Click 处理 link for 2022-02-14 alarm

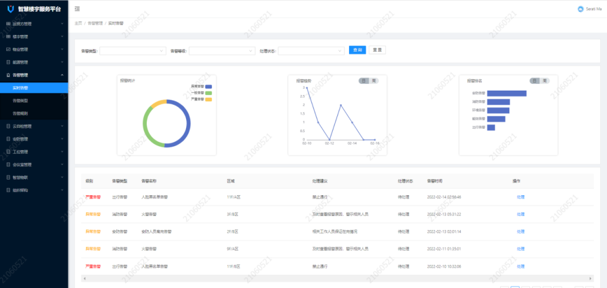click(520, 197)
